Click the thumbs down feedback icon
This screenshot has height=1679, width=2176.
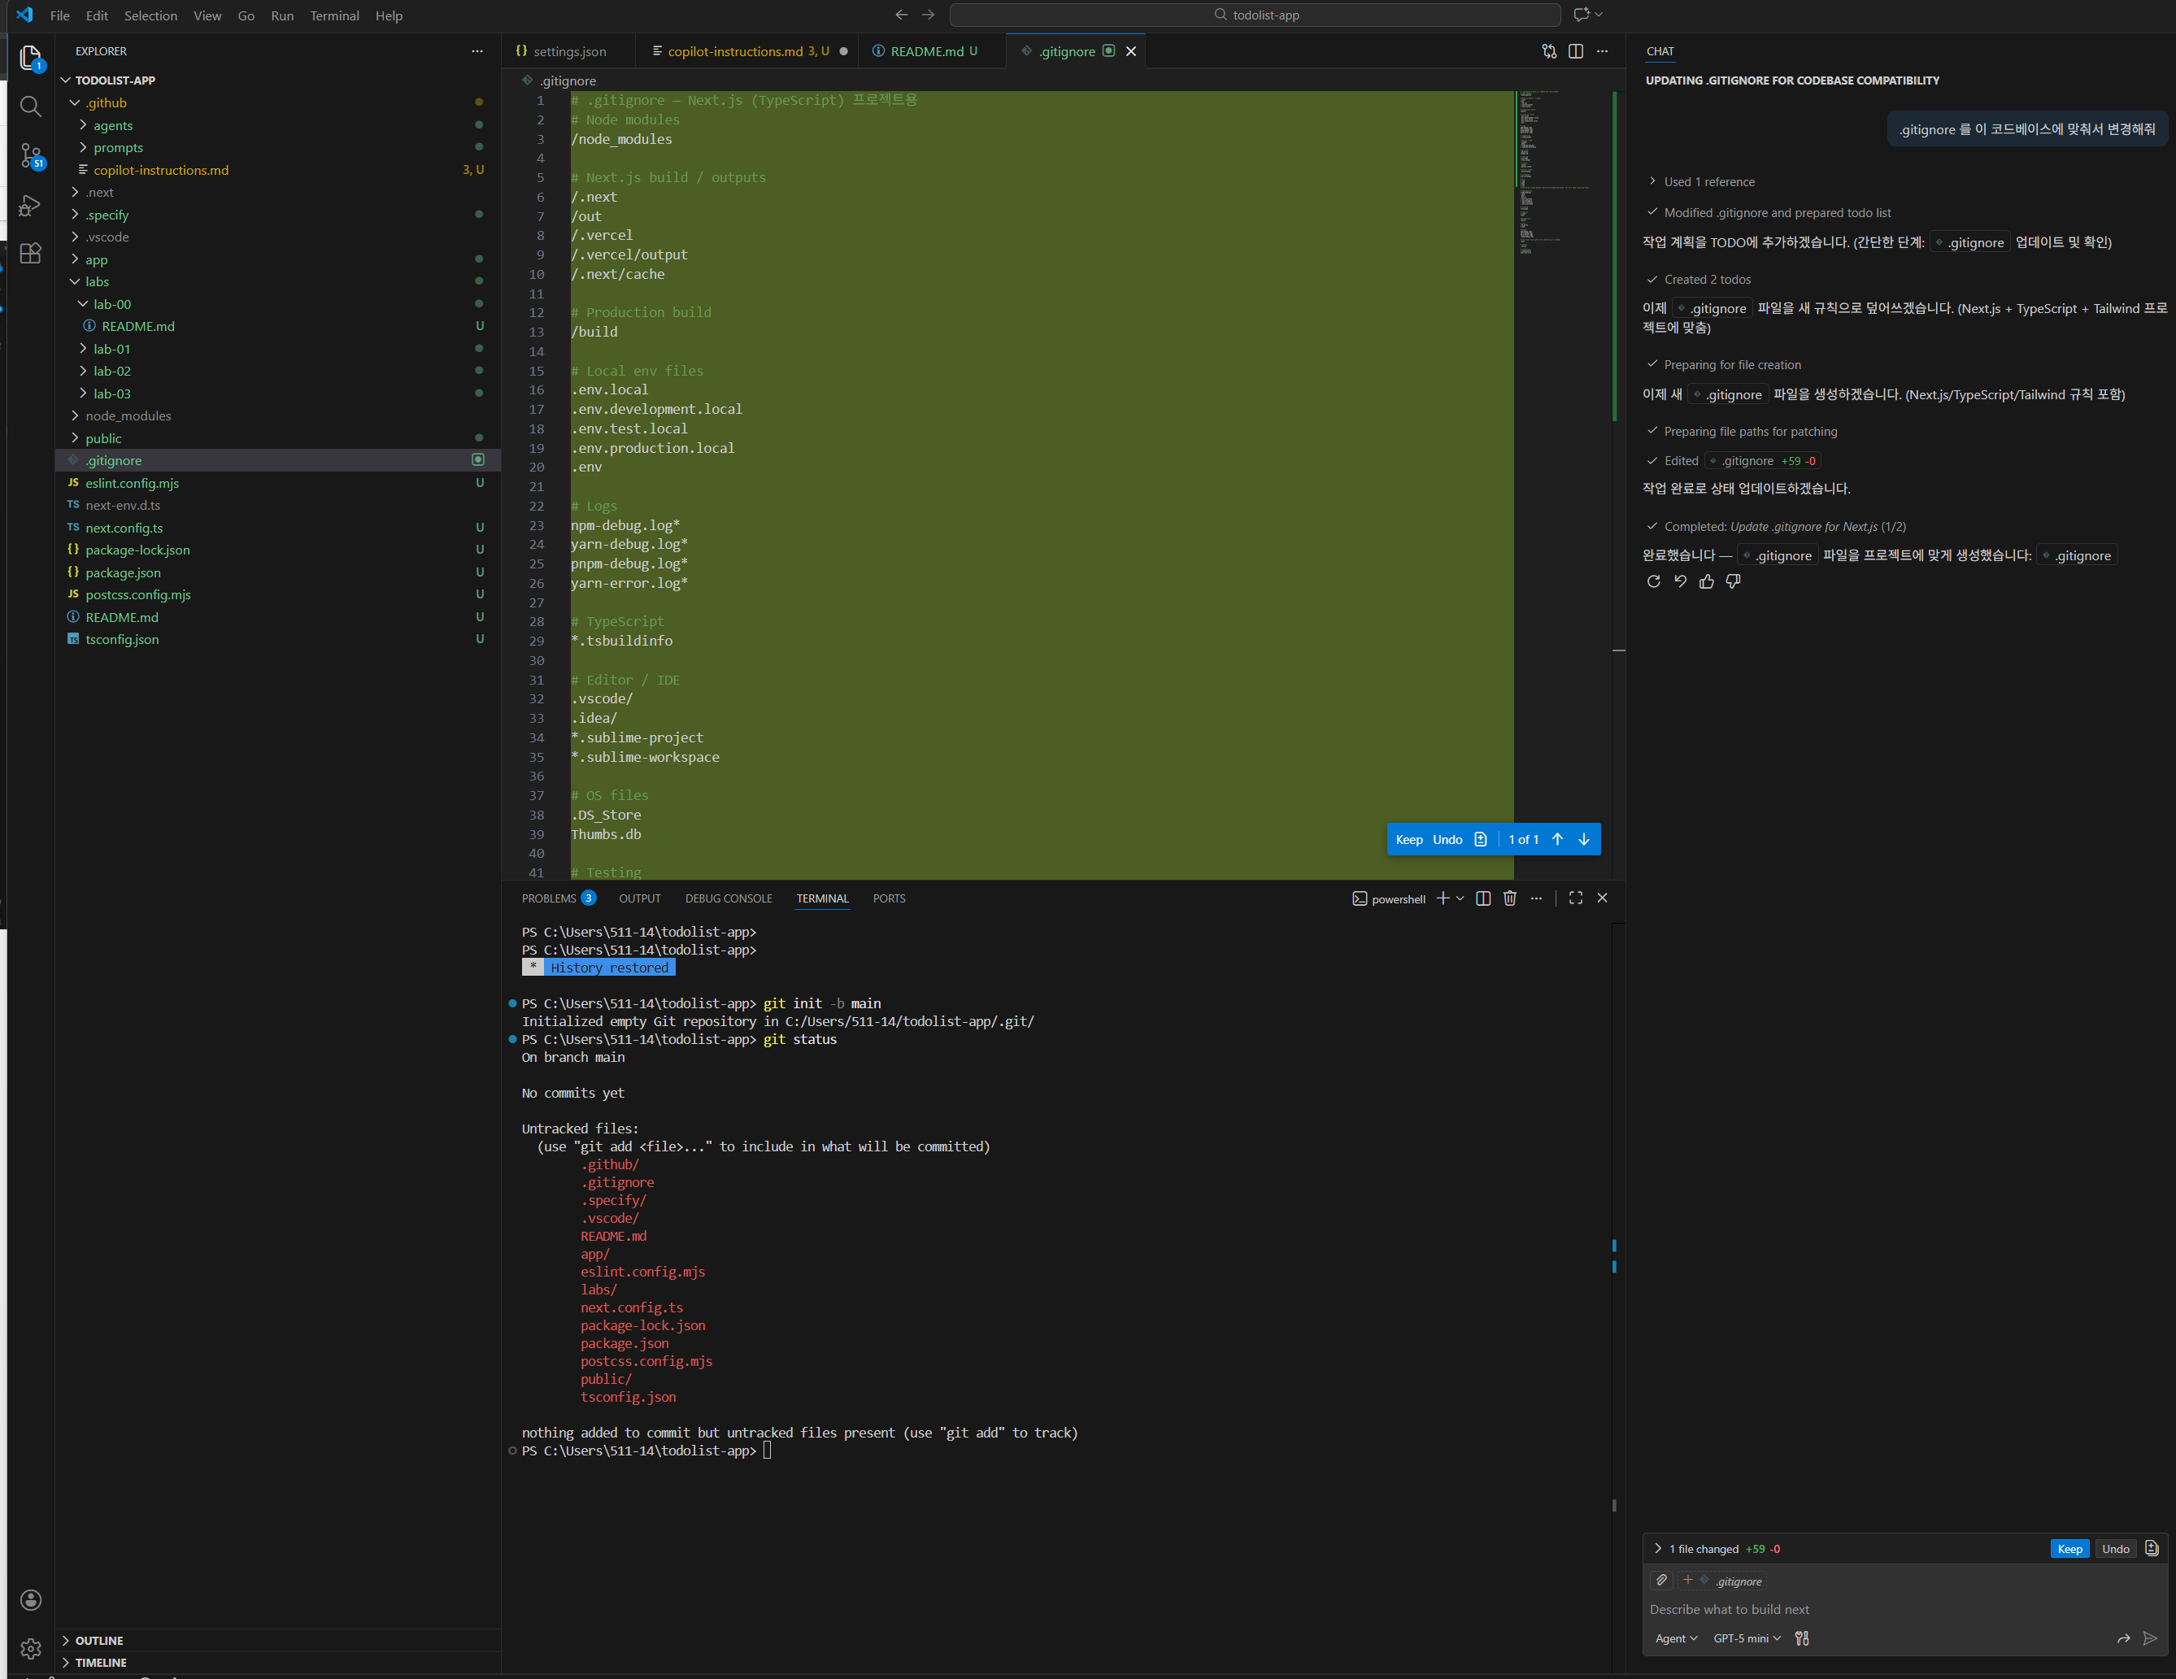pos(1734,582)
